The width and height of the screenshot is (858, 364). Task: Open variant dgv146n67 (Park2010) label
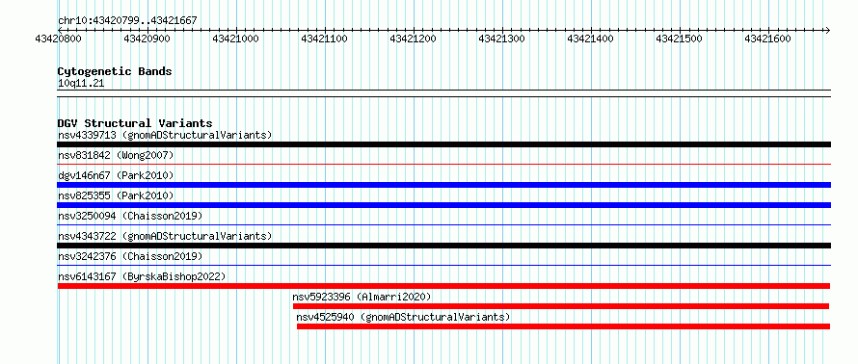point(116,175)
